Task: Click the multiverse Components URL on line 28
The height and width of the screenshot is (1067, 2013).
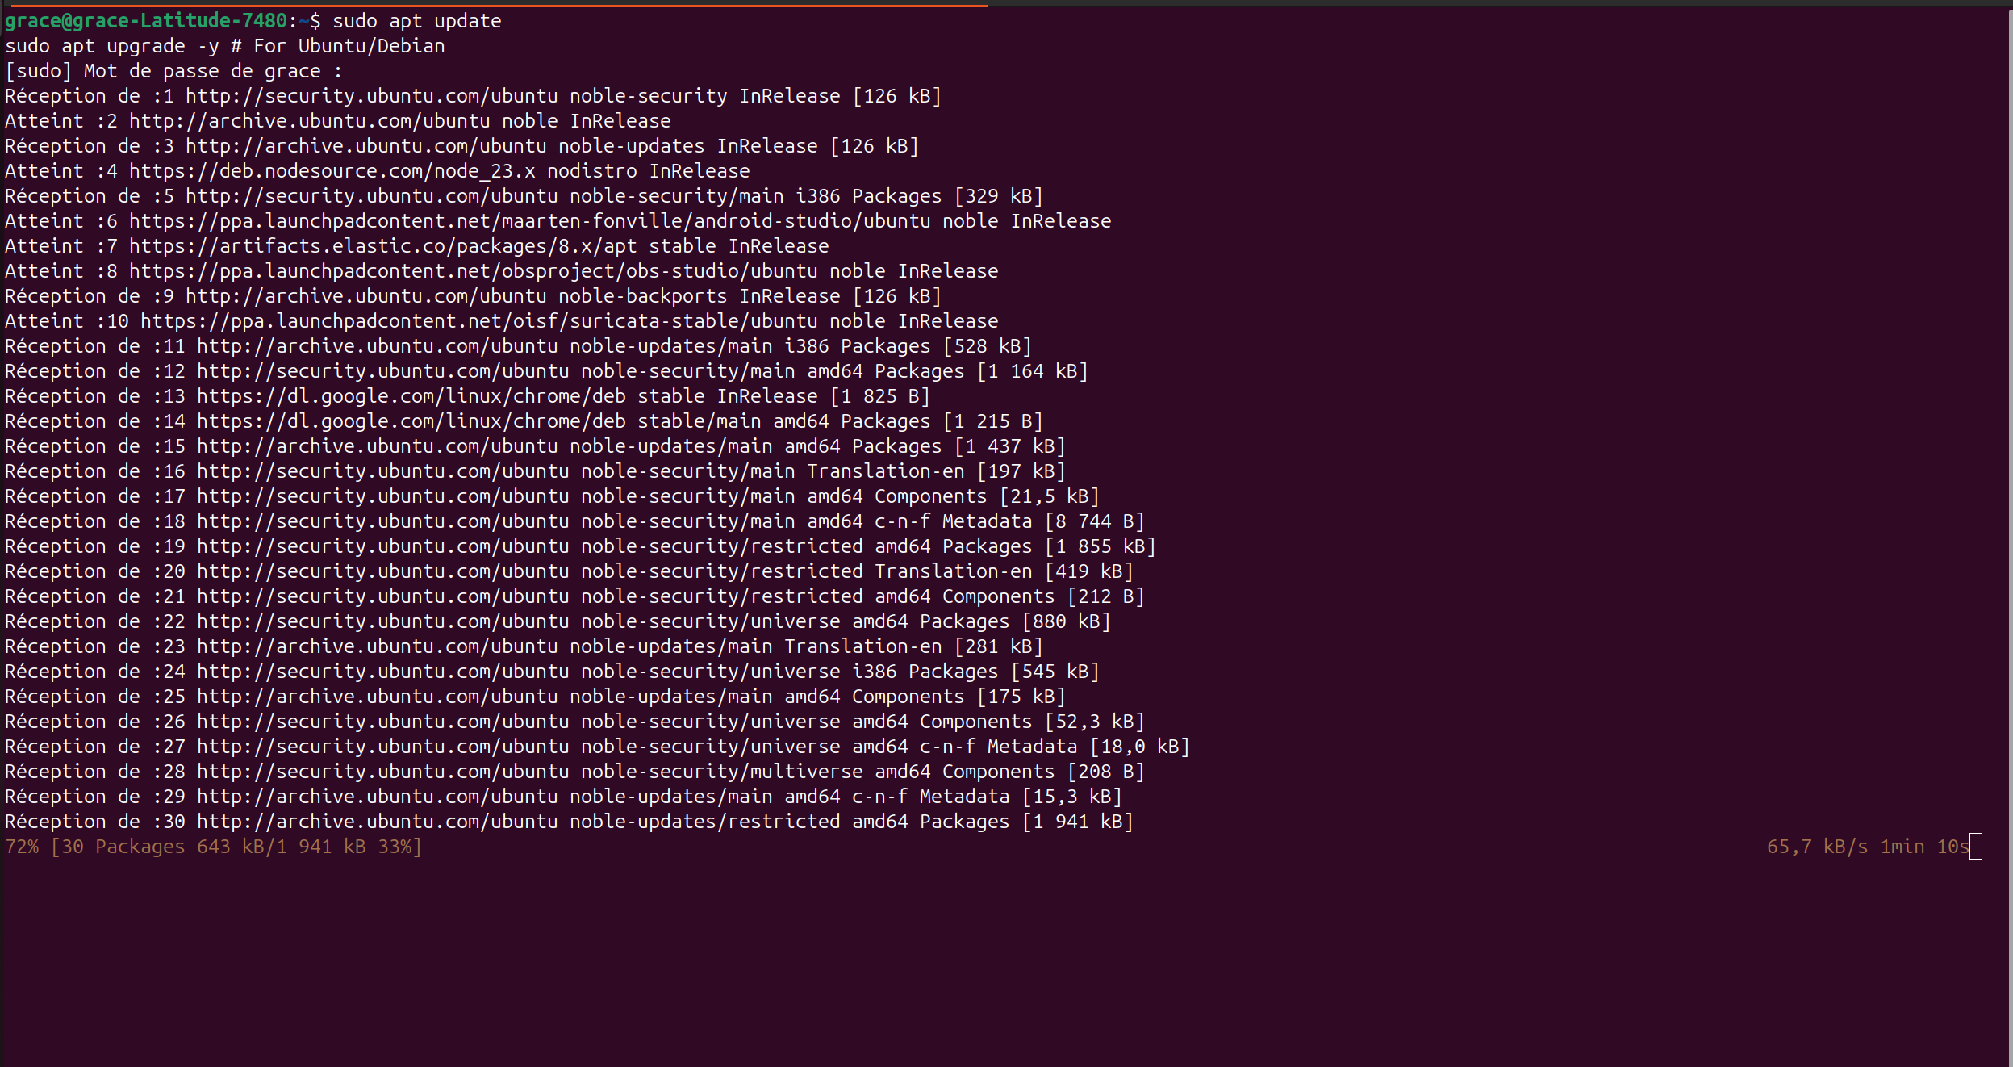Action: pyautogui.click(x=382, y=772)
